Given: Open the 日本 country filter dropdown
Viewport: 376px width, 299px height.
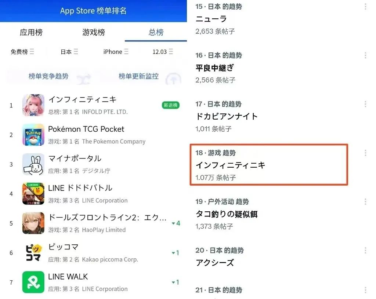Looking at the screenshot, I should 69,52.
